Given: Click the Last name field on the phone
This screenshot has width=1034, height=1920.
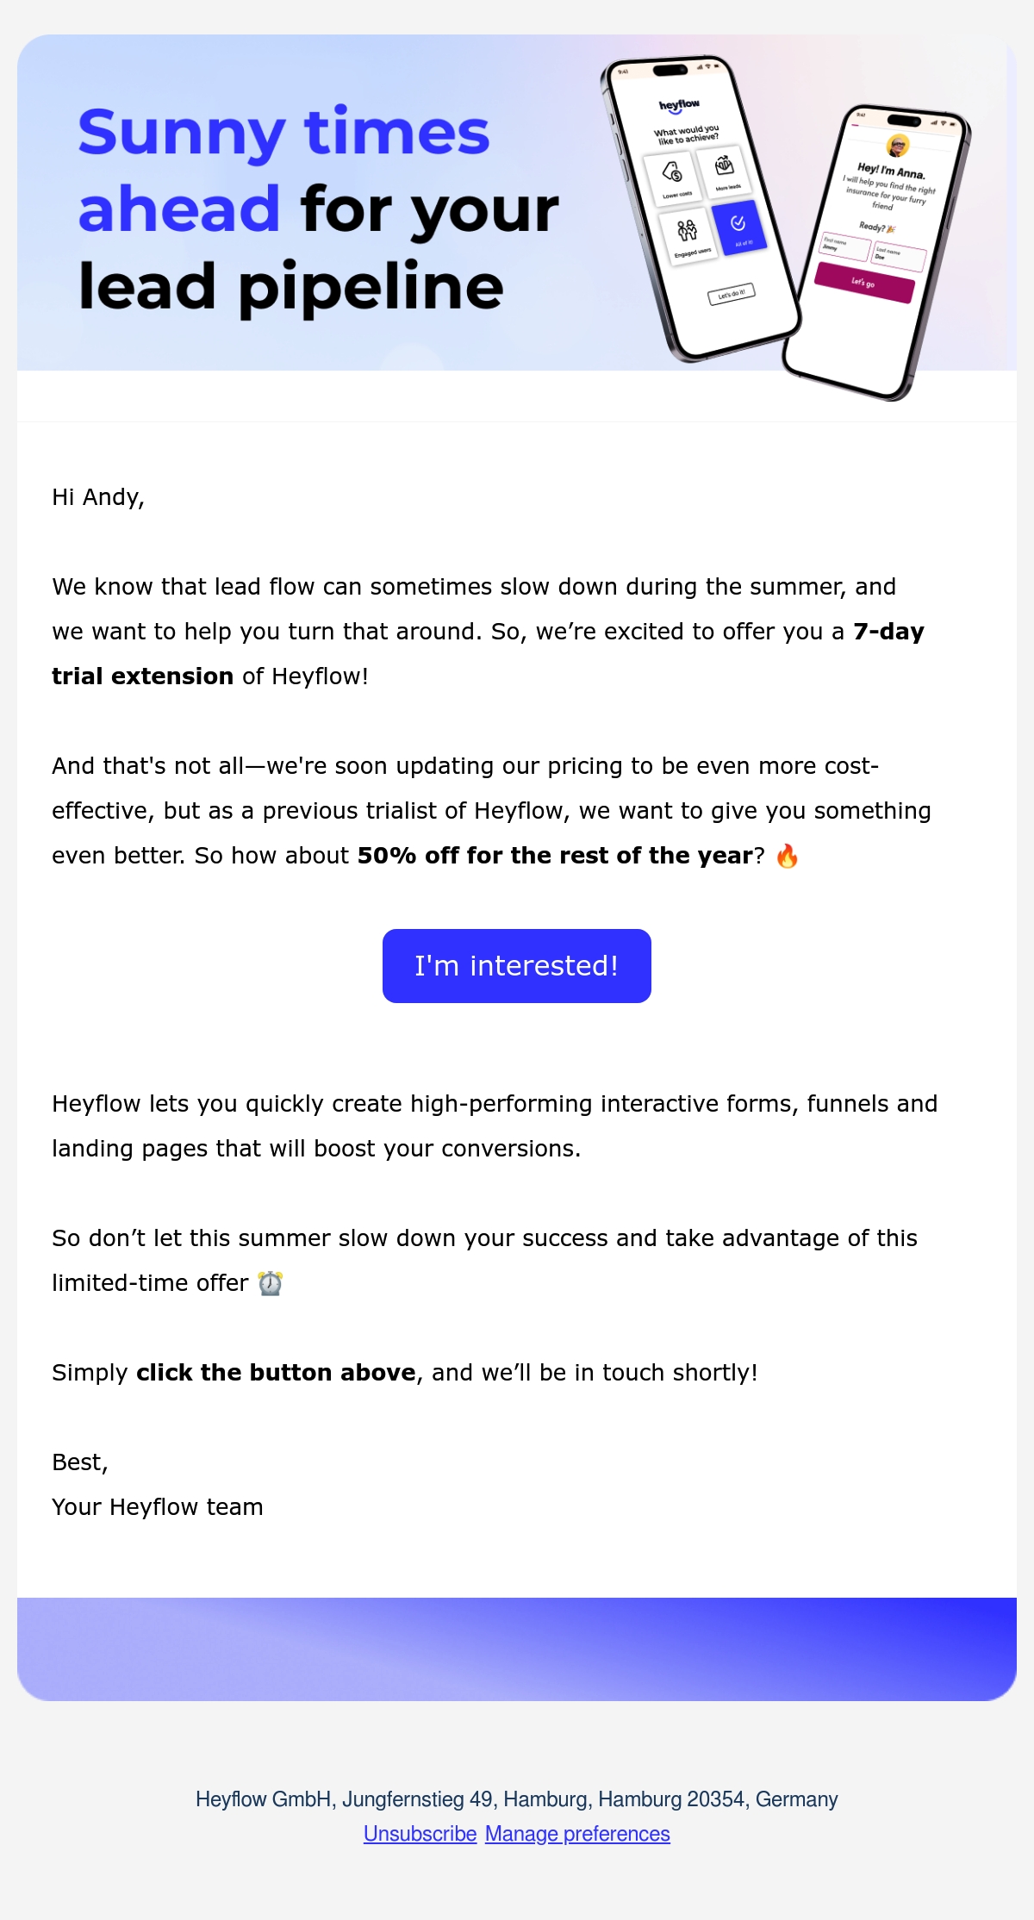Looking at the screenshot, I should [x=899, y=257].
